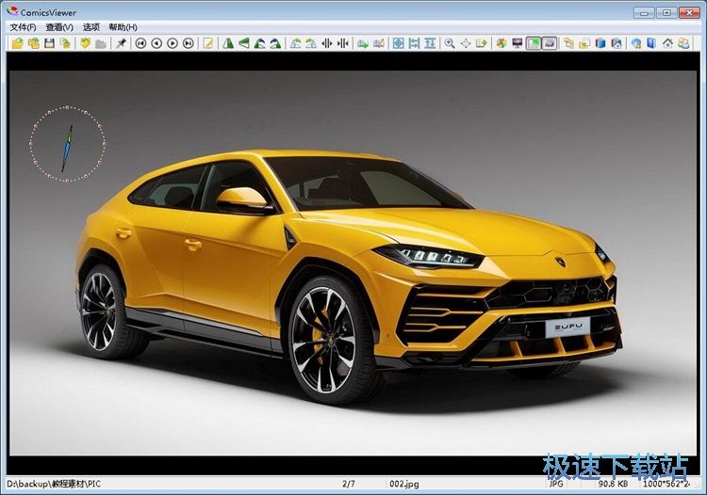Click the gray folder toolbar icon
Screen dimensions: 707x495
coord(101,43)
